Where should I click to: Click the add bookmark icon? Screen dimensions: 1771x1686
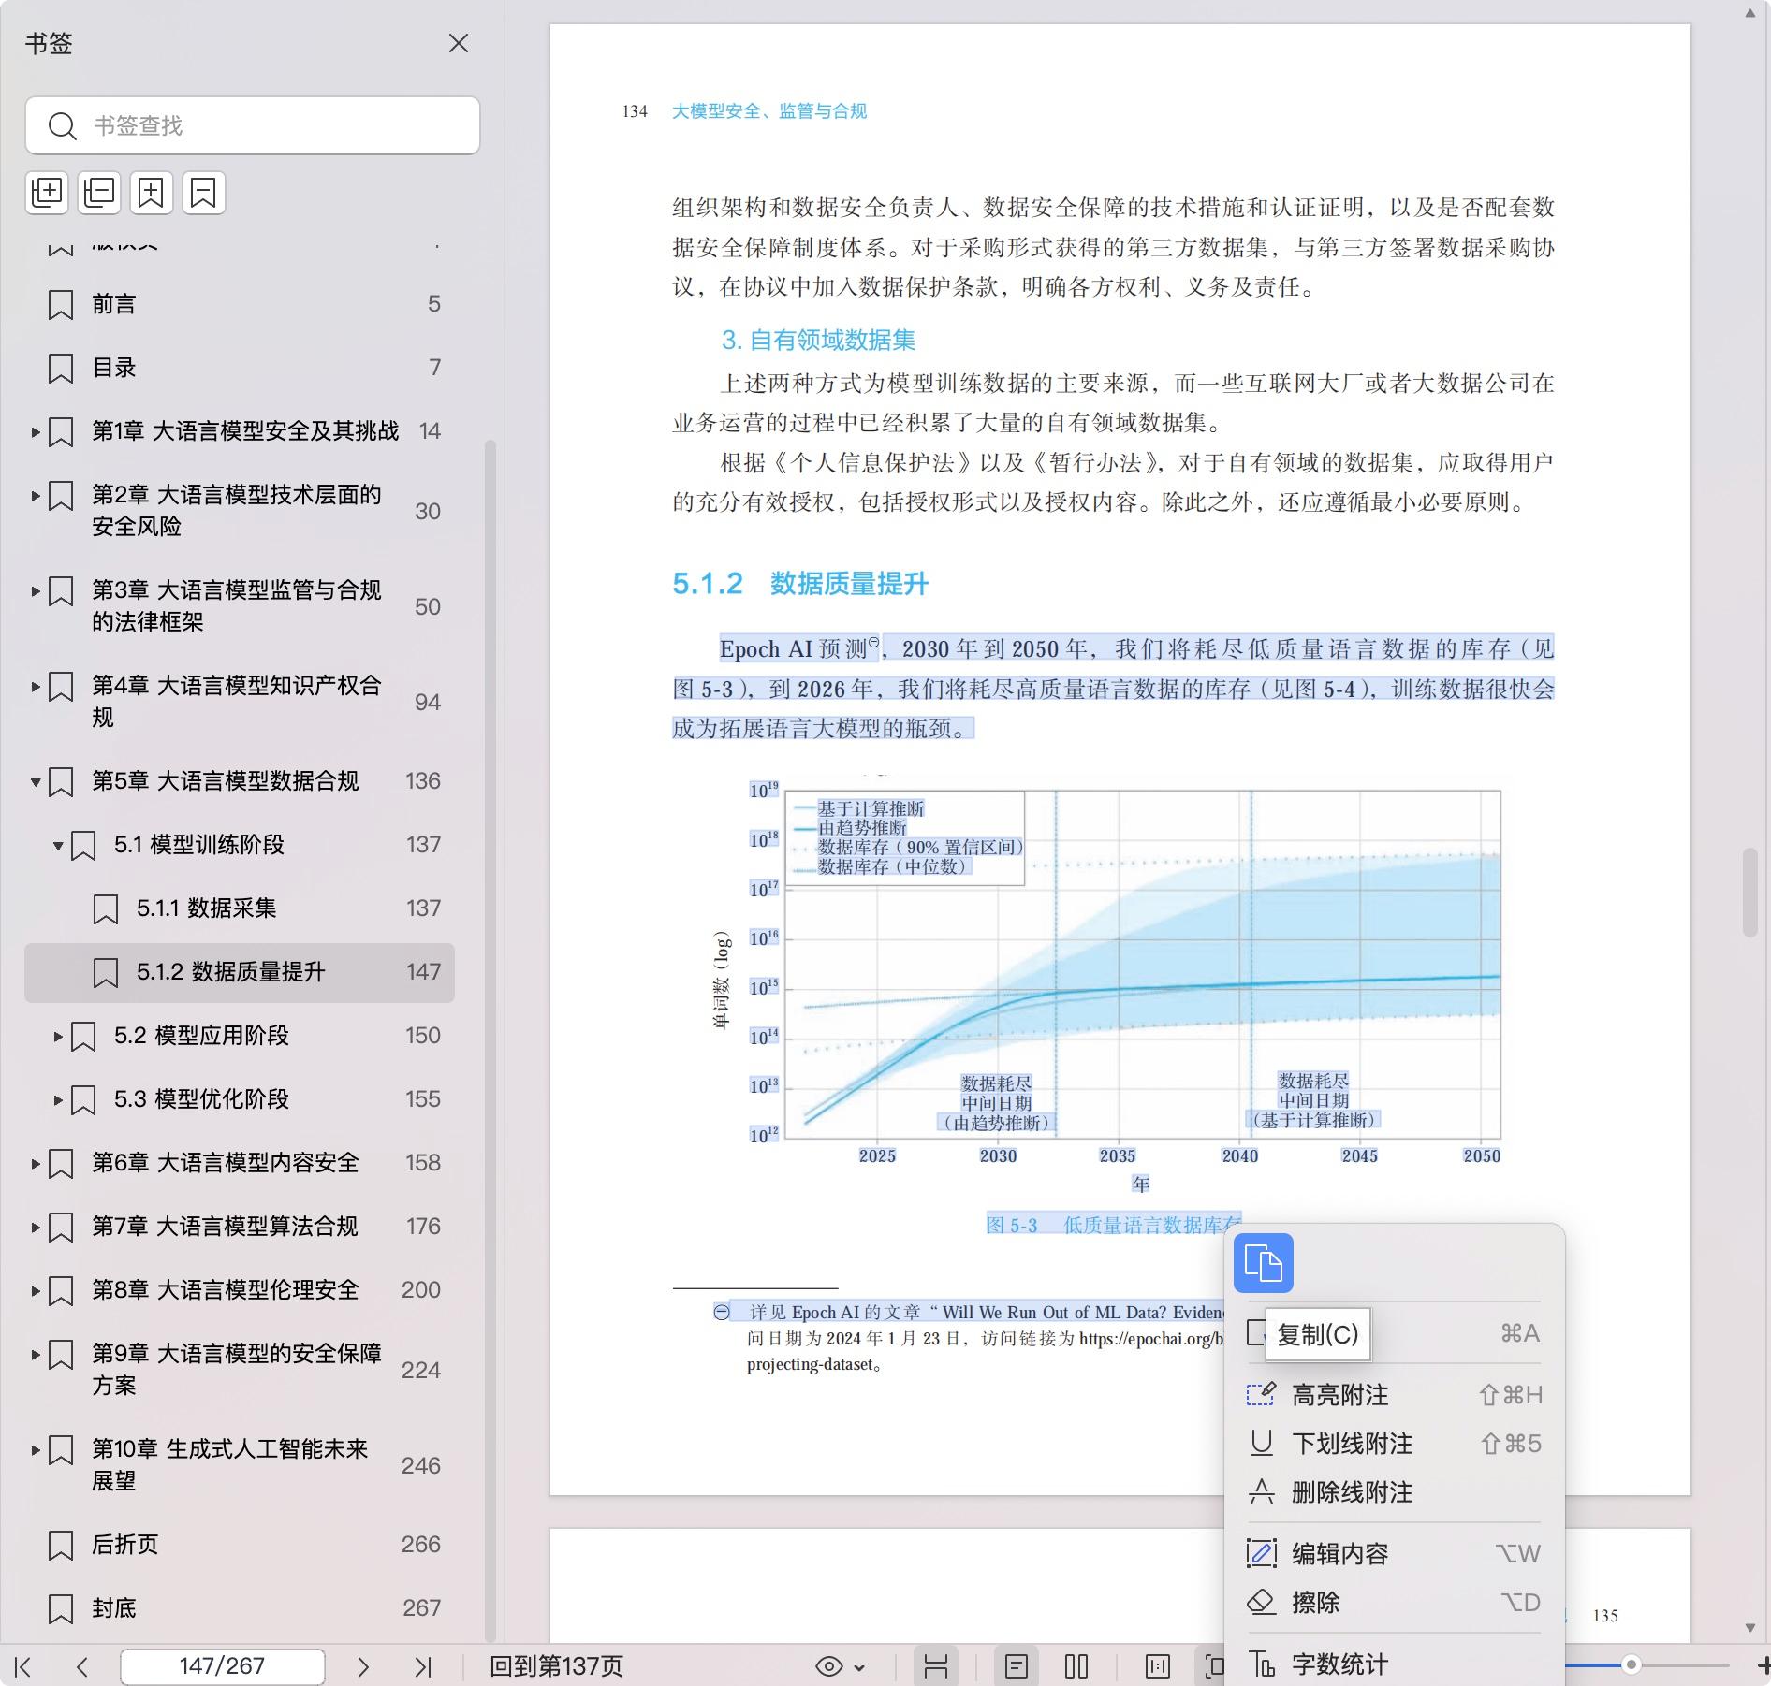152,193
